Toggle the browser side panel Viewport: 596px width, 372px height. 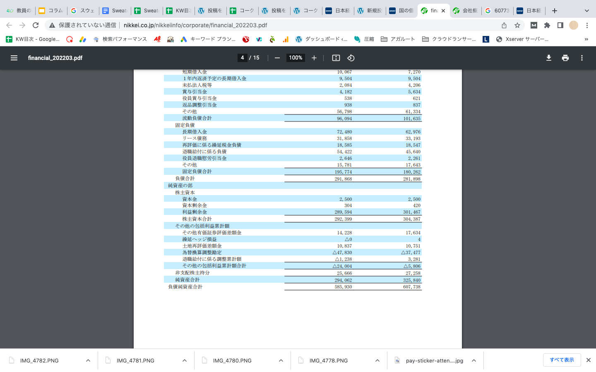click(560, 25)
